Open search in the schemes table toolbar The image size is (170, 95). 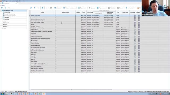click(x=31, y=8)
